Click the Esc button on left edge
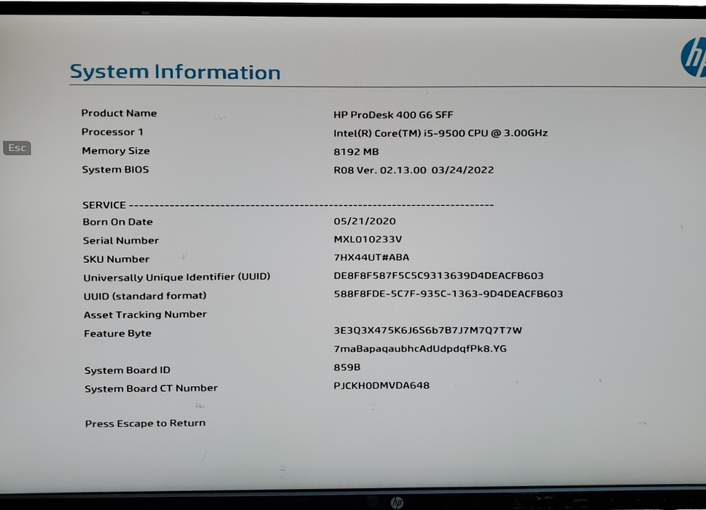 (x=17, y=147)
